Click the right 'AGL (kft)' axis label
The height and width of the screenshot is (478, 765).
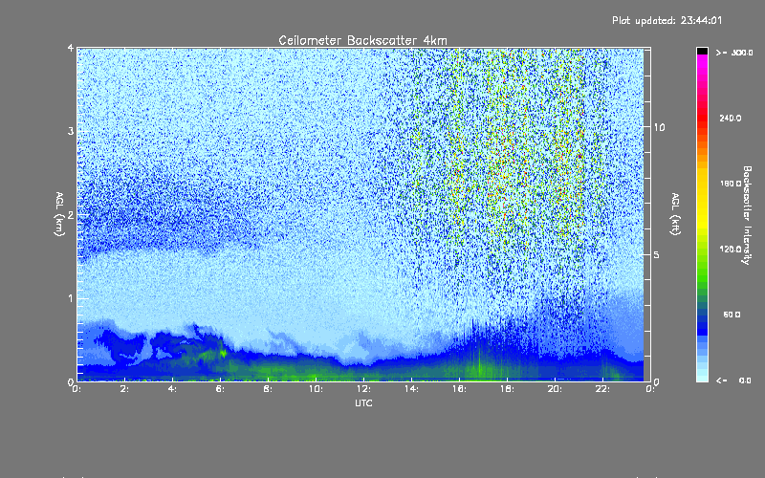[675, 214]
